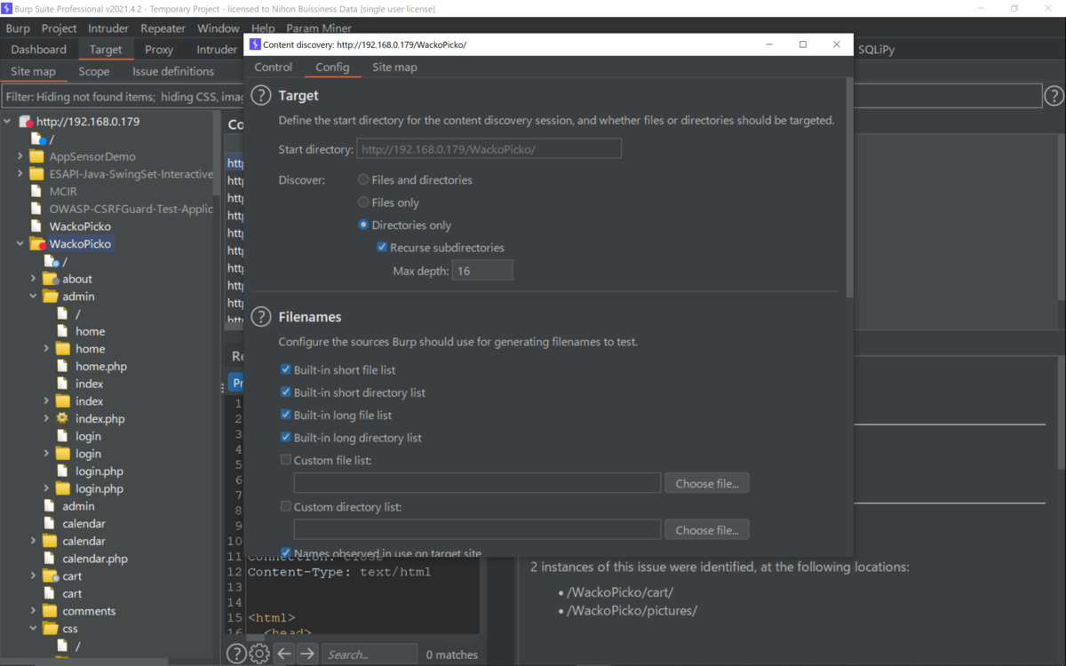Open the Param Miner menu
Image resolution: width=1066 pixels, height=666 pixels.
click(319, 28)
